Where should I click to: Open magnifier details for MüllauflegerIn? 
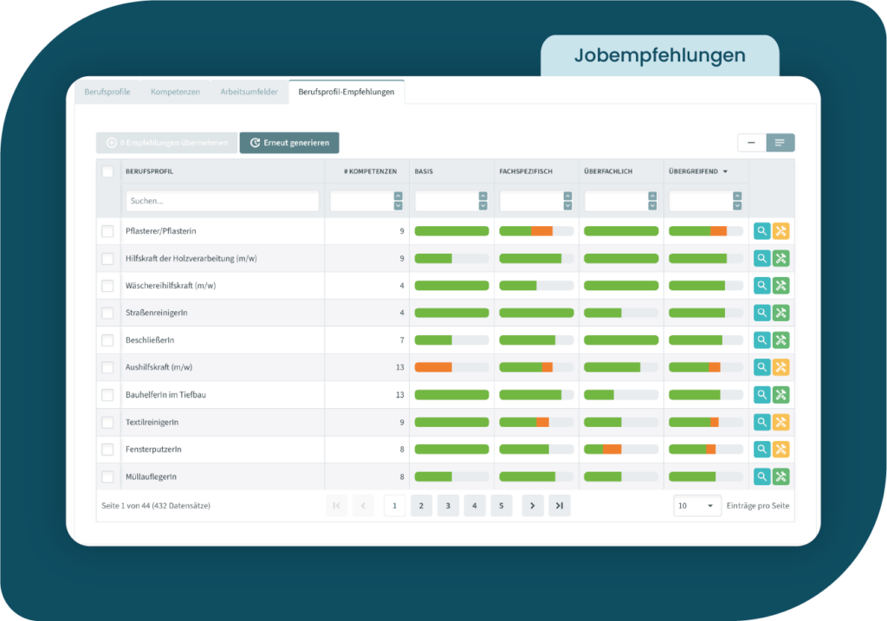click(761, 476)
